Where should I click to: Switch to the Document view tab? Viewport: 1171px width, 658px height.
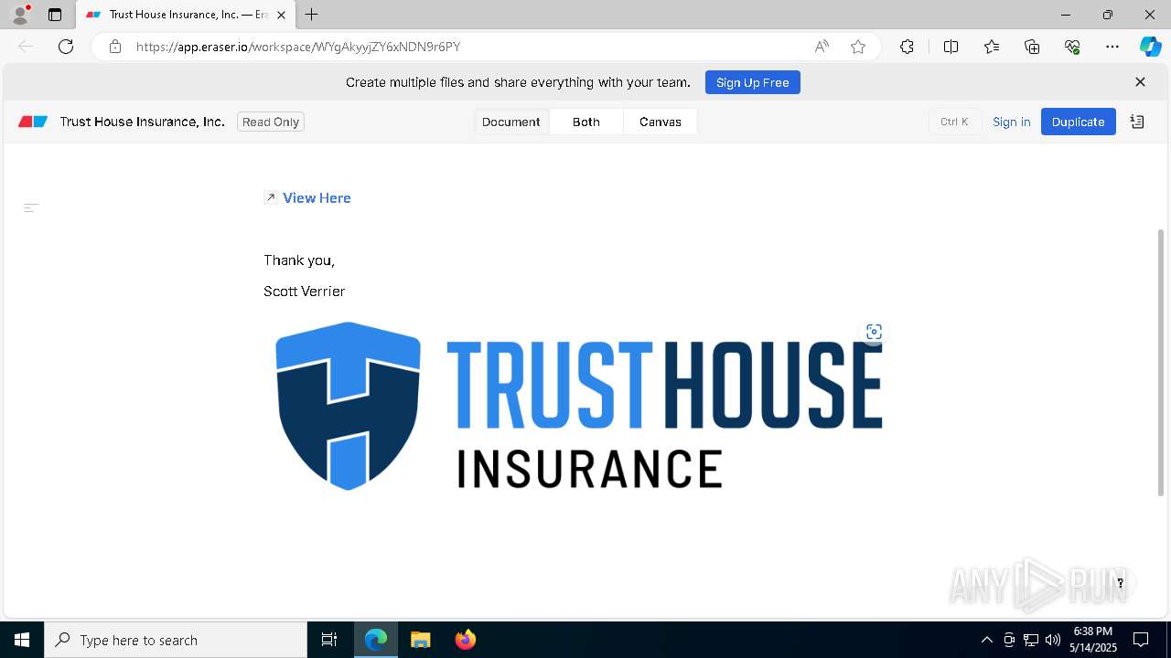(x=511, y=122)
